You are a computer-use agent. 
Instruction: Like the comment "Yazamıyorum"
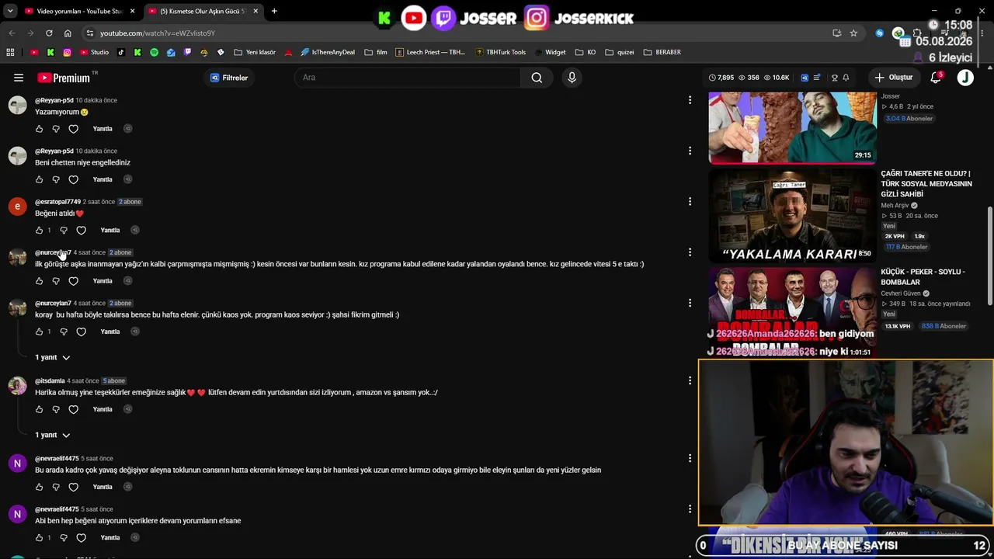(x=40, y=129)
